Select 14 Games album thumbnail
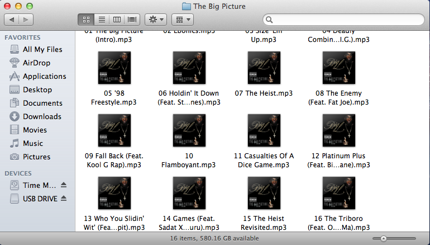Screen dimensions: 430x245 click(189, 193)
